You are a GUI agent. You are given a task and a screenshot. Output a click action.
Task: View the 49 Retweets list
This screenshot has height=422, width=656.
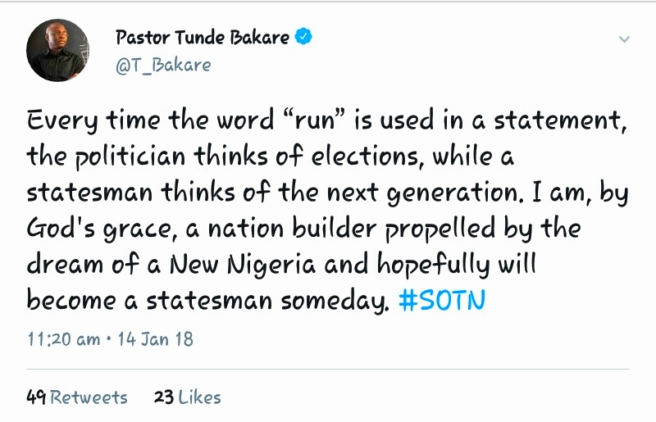click(x=77, y=397)
